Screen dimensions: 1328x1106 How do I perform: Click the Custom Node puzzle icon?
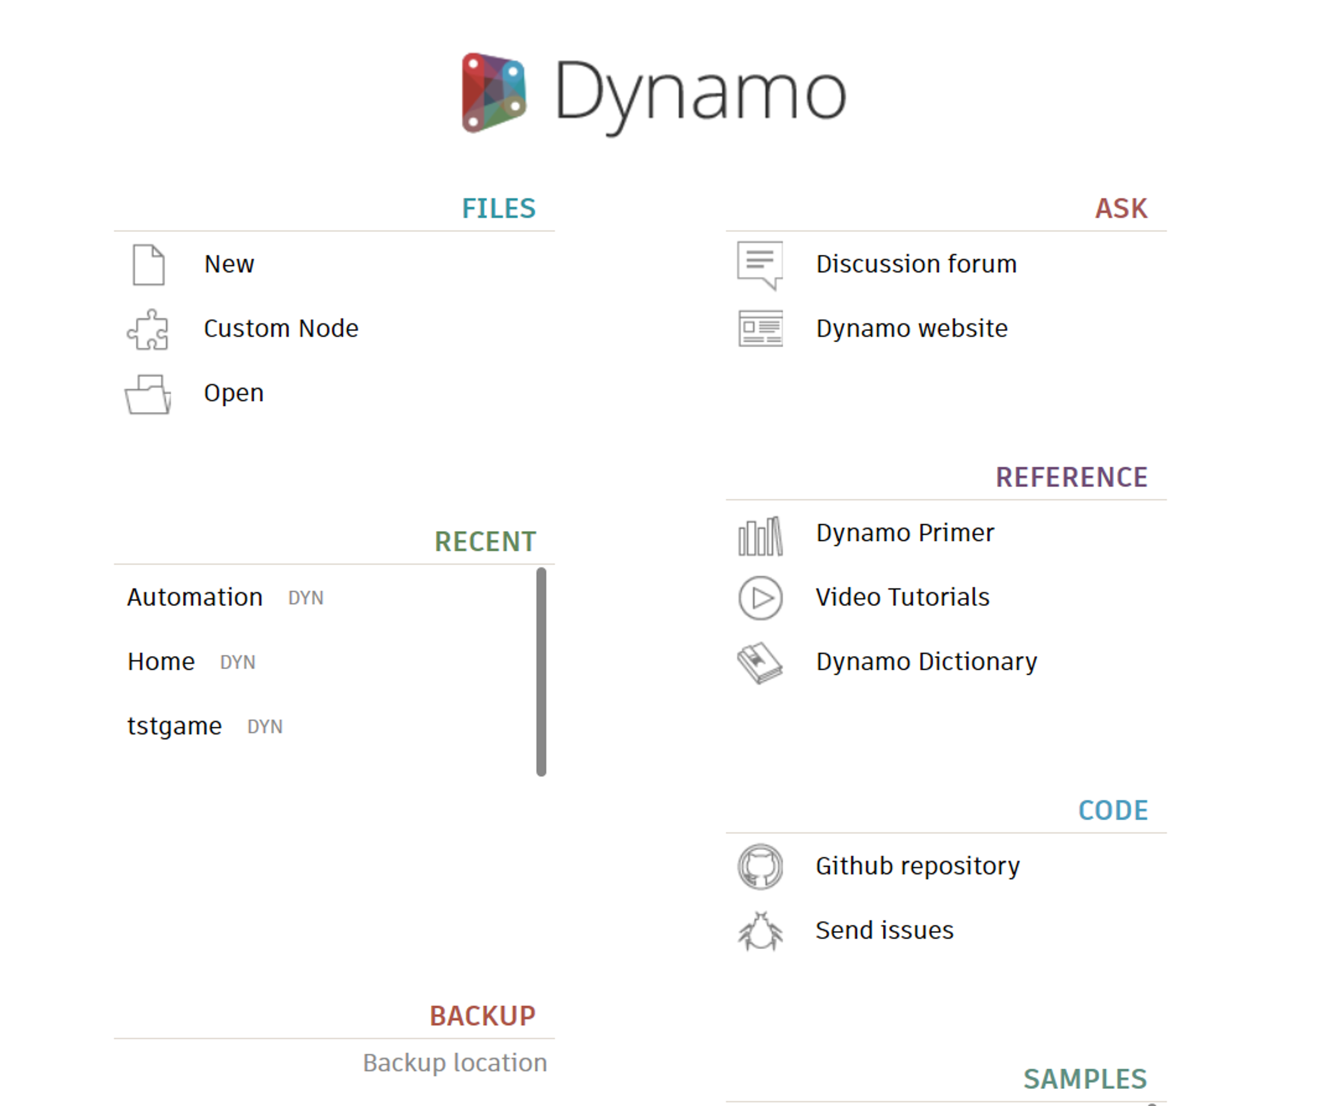click(148, 329)
